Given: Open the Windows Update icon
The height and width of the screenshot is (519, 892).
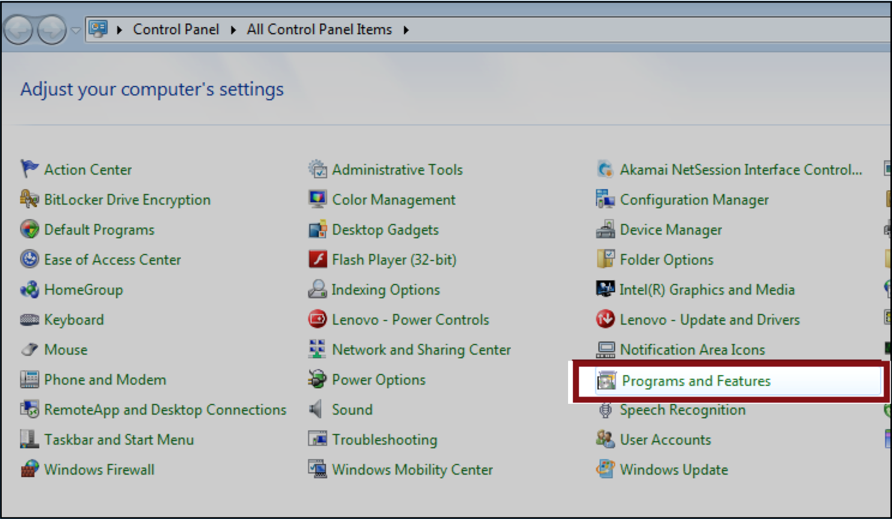Looking at the screenshot, I should (605, 469).
